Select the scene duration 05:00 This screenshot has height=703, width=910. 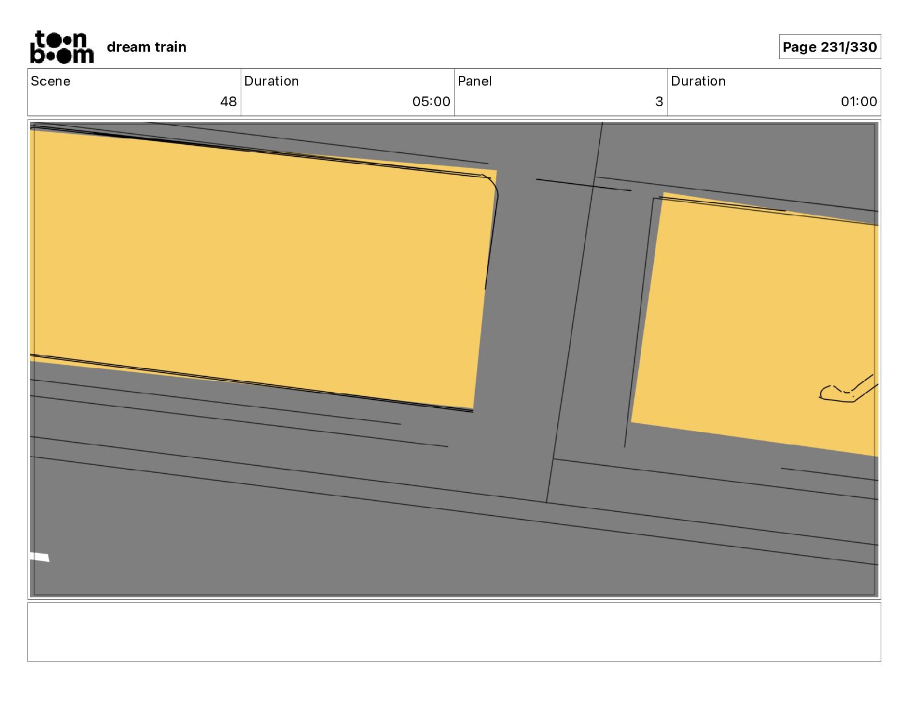point(431,102)
